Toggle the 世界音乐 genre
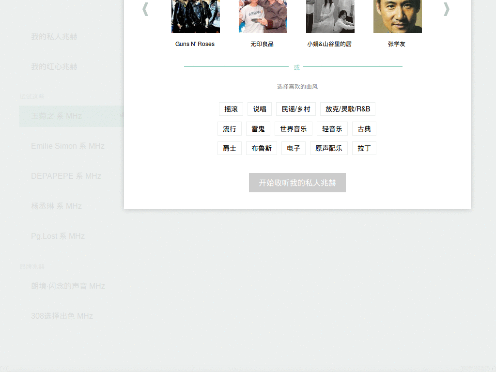Image resolution: width=496 pixels, height=372 pixels. pos(293,128)
